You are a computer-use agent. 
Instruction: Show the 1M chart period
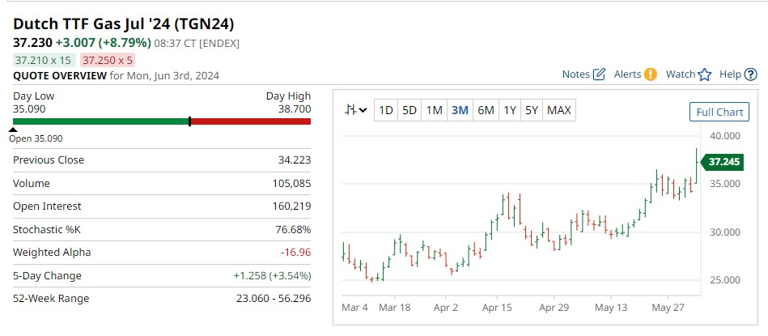click(x=434, y=110)
